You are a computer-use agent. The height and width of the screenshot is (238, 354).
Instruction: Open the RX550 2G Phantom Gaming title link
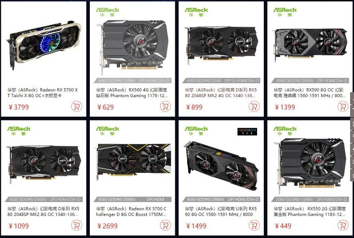[x=309, y=211]
